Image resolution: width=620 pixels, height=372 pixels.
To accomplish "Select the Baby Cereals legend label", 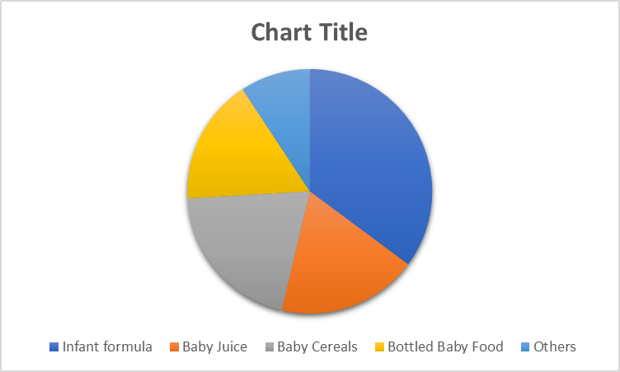I will tap(317, 347).
